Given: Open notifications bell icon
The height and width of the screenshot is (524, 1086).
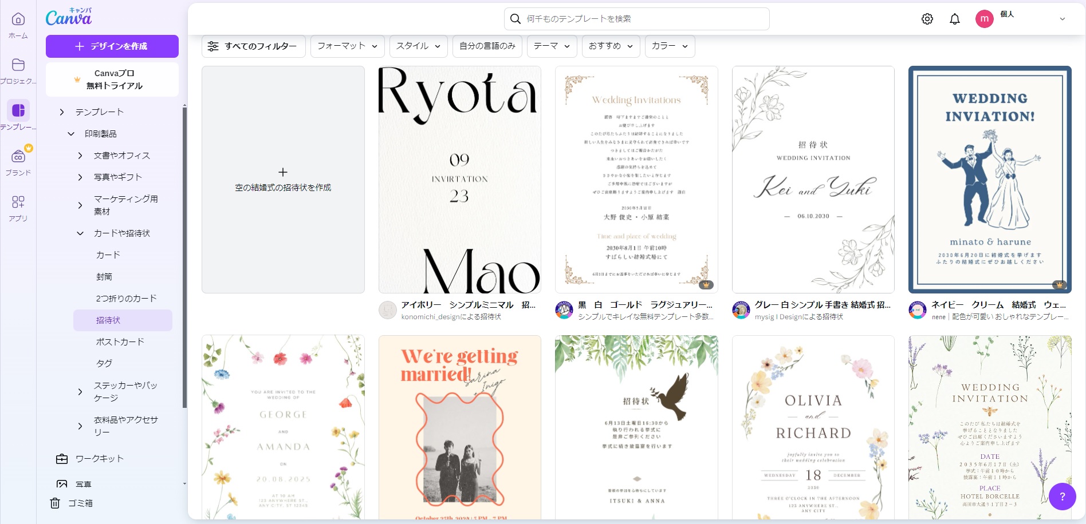Looking at the screenshot, I should pos(955,19).
